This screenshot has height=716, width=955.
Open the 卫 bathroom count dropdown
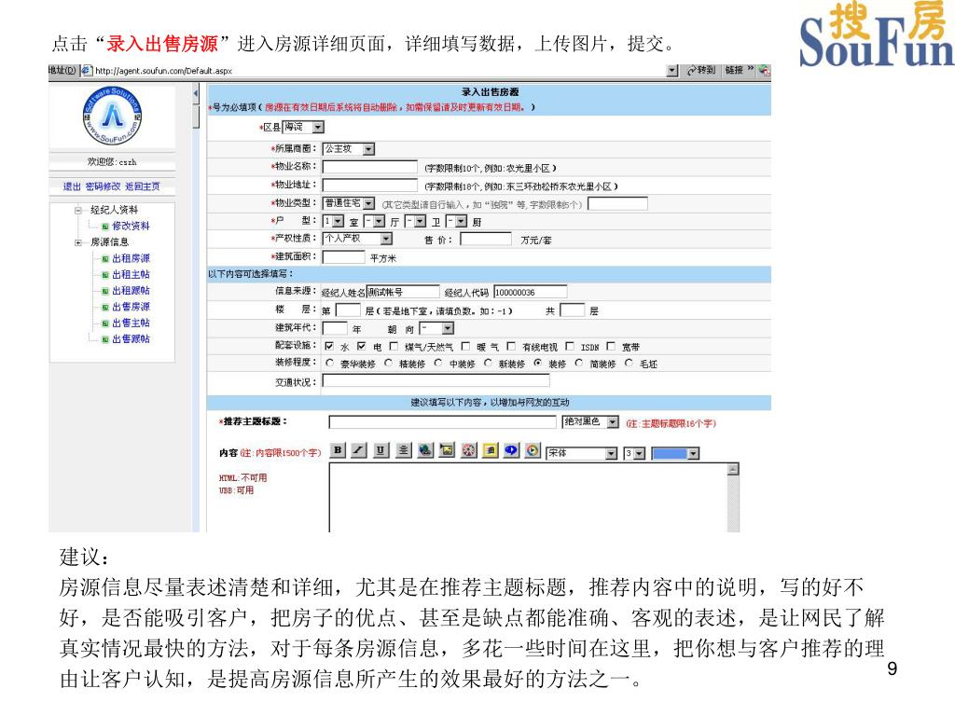pyautogui.click(x=420, y=222)
